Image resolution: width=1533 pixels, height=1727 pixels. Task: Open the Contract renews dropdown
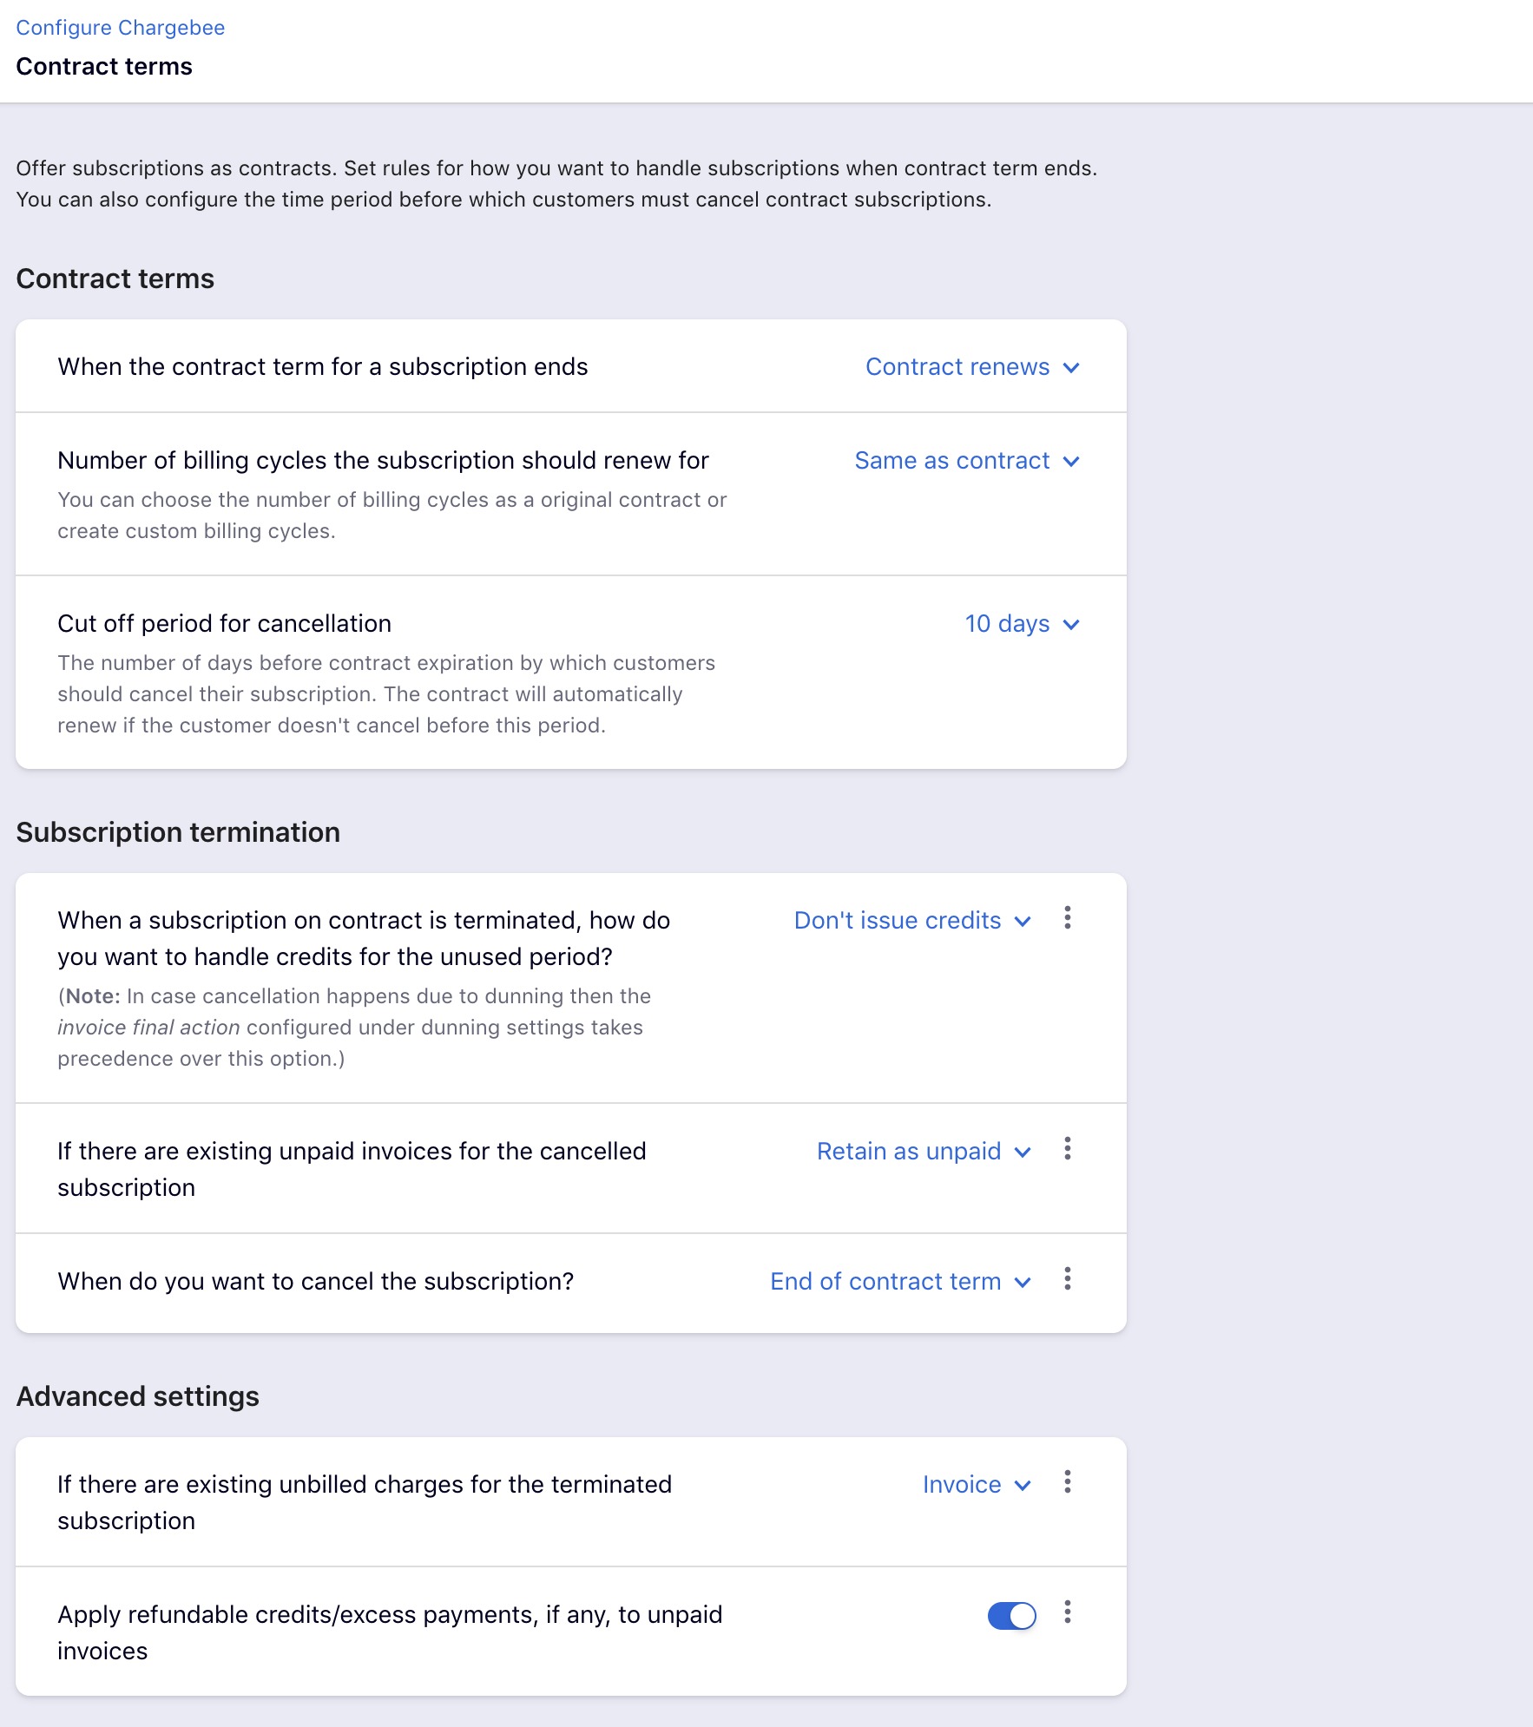click(x=957, y=367)
